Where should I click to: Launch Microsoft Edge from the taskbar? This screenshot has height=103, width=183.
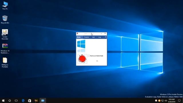23,100
